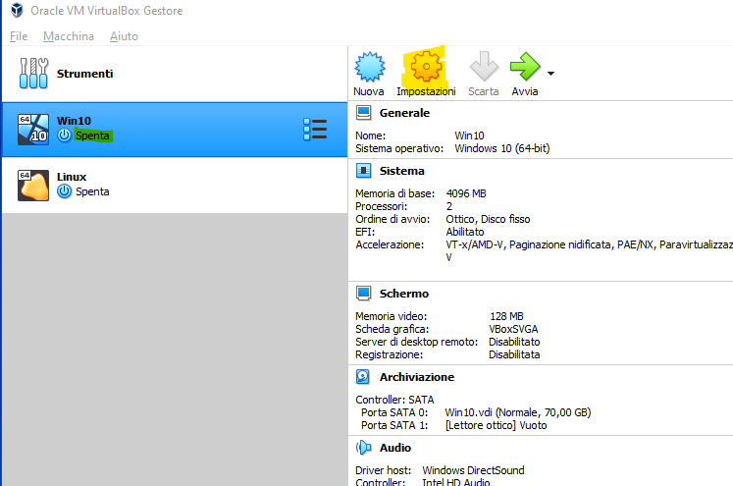Click the Windows DirectSound driver value
The width and height of the screenshot is (733, 486).
[x=474, y=470]
